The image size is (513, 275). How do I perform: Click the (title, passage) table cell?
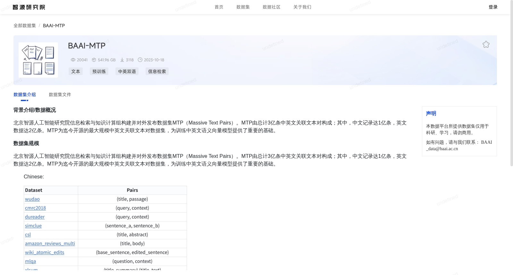coord(132,199)
